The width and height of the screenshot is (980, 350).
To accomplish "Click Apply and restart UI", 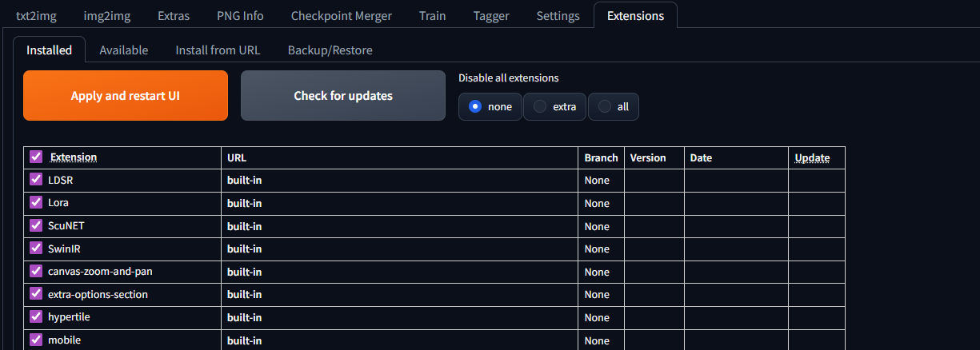I will (126, 96).
